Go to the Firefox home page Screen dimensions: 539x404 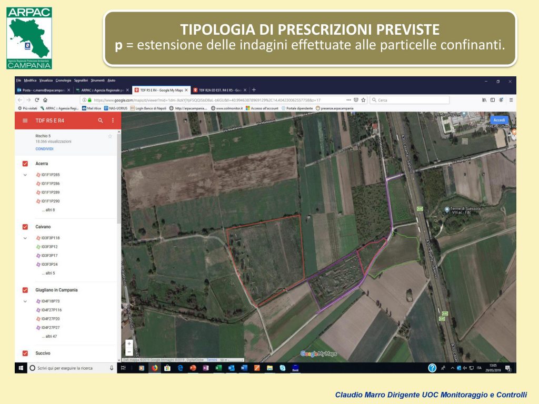(x=45, y=100)
